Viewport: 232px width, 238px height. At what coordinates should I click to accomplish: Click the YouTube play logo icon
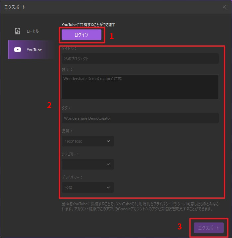click(x=18, y=50)
